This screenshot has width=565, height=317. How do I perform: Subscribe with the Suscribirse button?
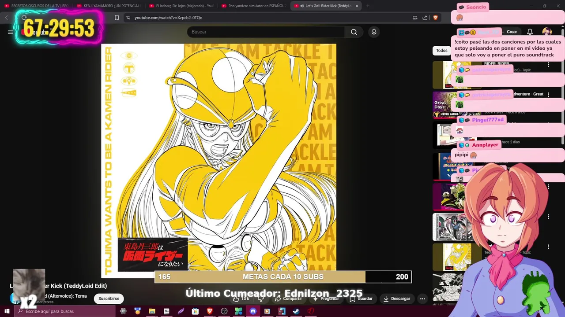point(109,299)
